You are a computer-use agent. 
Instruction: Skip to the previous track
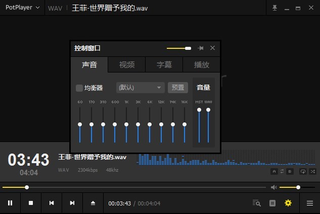(x=52, y=203)
